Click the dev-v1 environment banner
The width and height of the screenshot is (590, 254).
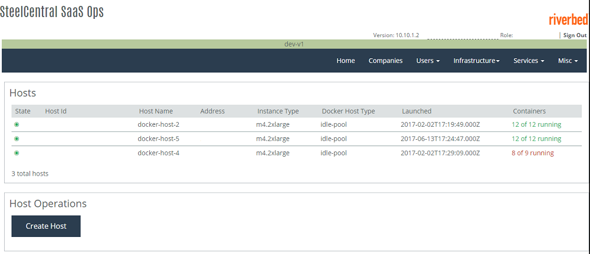(x=294, y=44)
